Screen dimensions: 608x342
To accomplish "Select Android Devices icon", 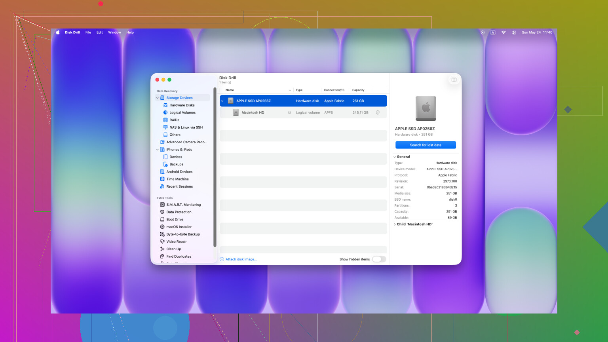I will 162,172.
